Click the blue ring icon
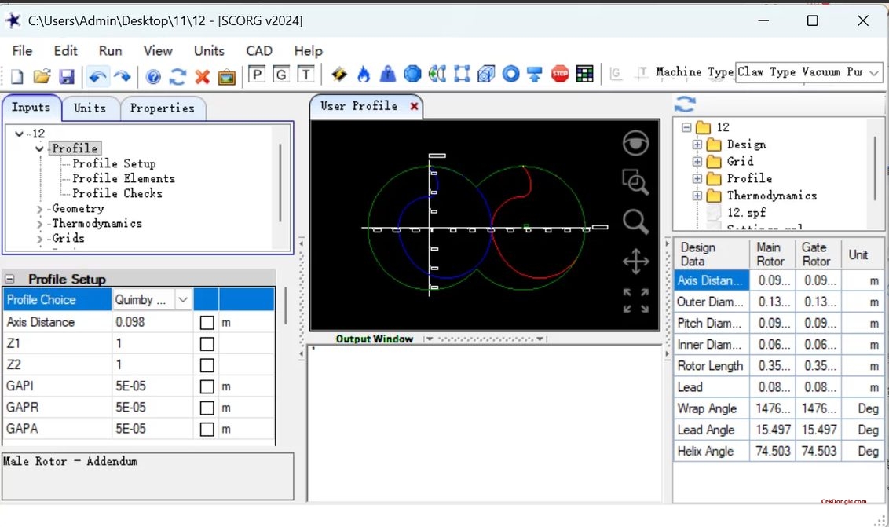 click(510, 74)
